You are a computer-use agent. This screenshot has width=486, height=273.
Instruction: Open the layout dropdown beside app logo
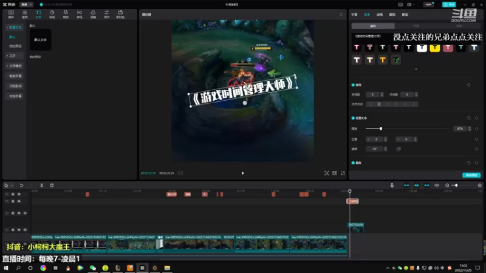tap(26, 5)
